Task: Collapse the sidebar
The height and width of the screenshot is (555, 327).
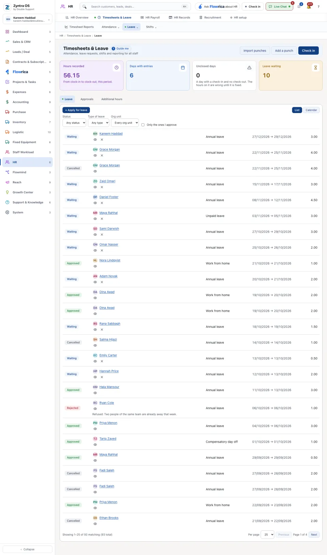Action: [x=28, y=549]
